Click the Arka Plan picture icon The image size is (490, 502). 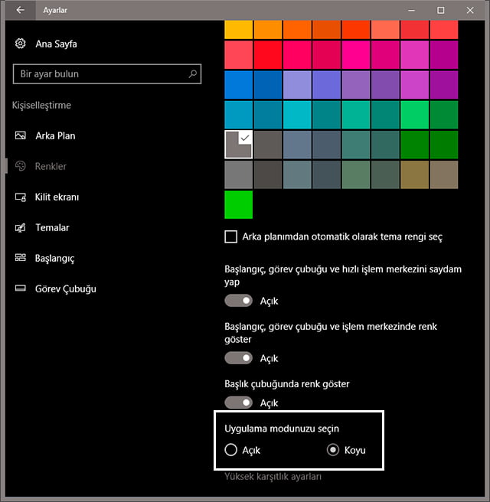(21, 135)
